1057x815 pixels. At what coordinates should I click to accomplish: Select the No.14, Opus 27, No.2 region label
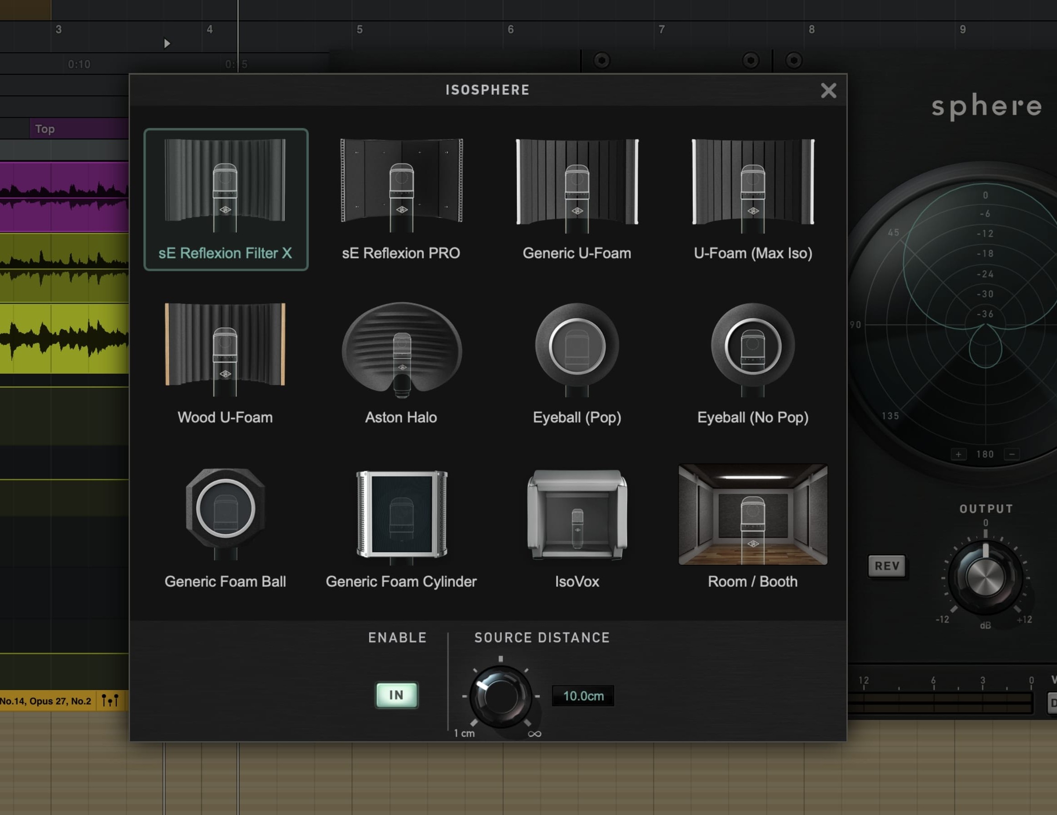point(45,701)
